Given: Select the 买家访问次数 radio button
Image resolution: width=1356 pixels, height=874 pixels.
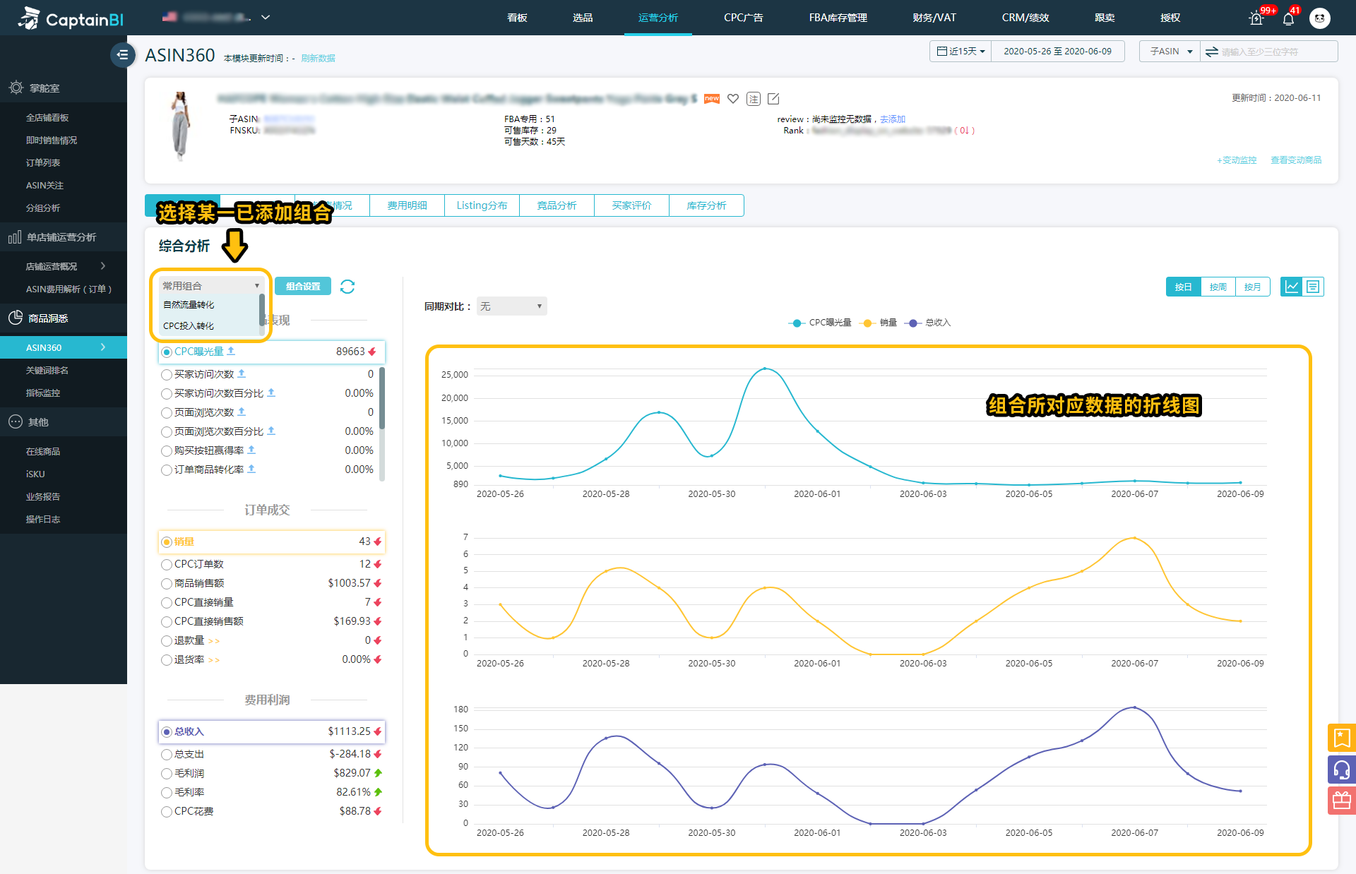Looking at the screenshot, I should click(x=167, y=374).
